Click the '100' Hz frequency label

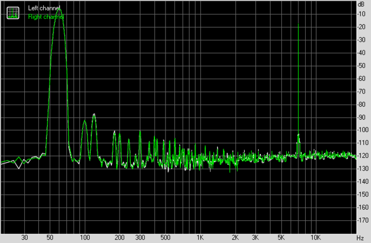coord(85,237)
